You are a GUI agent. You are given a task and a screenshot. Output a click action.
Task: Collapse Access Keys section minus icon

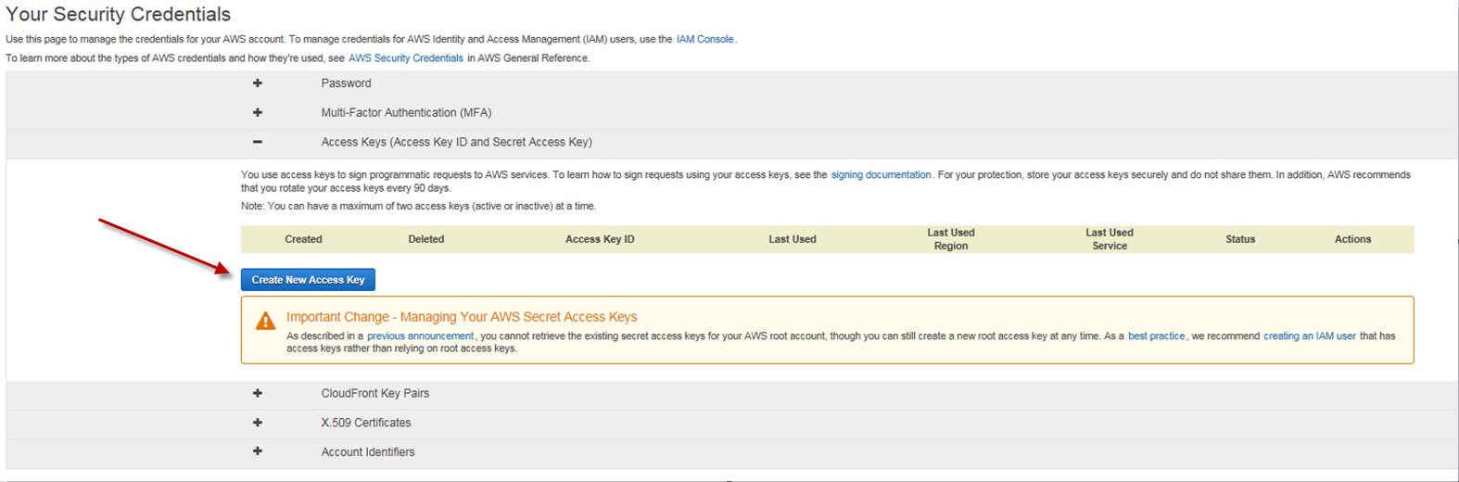[x=258, y=142]
